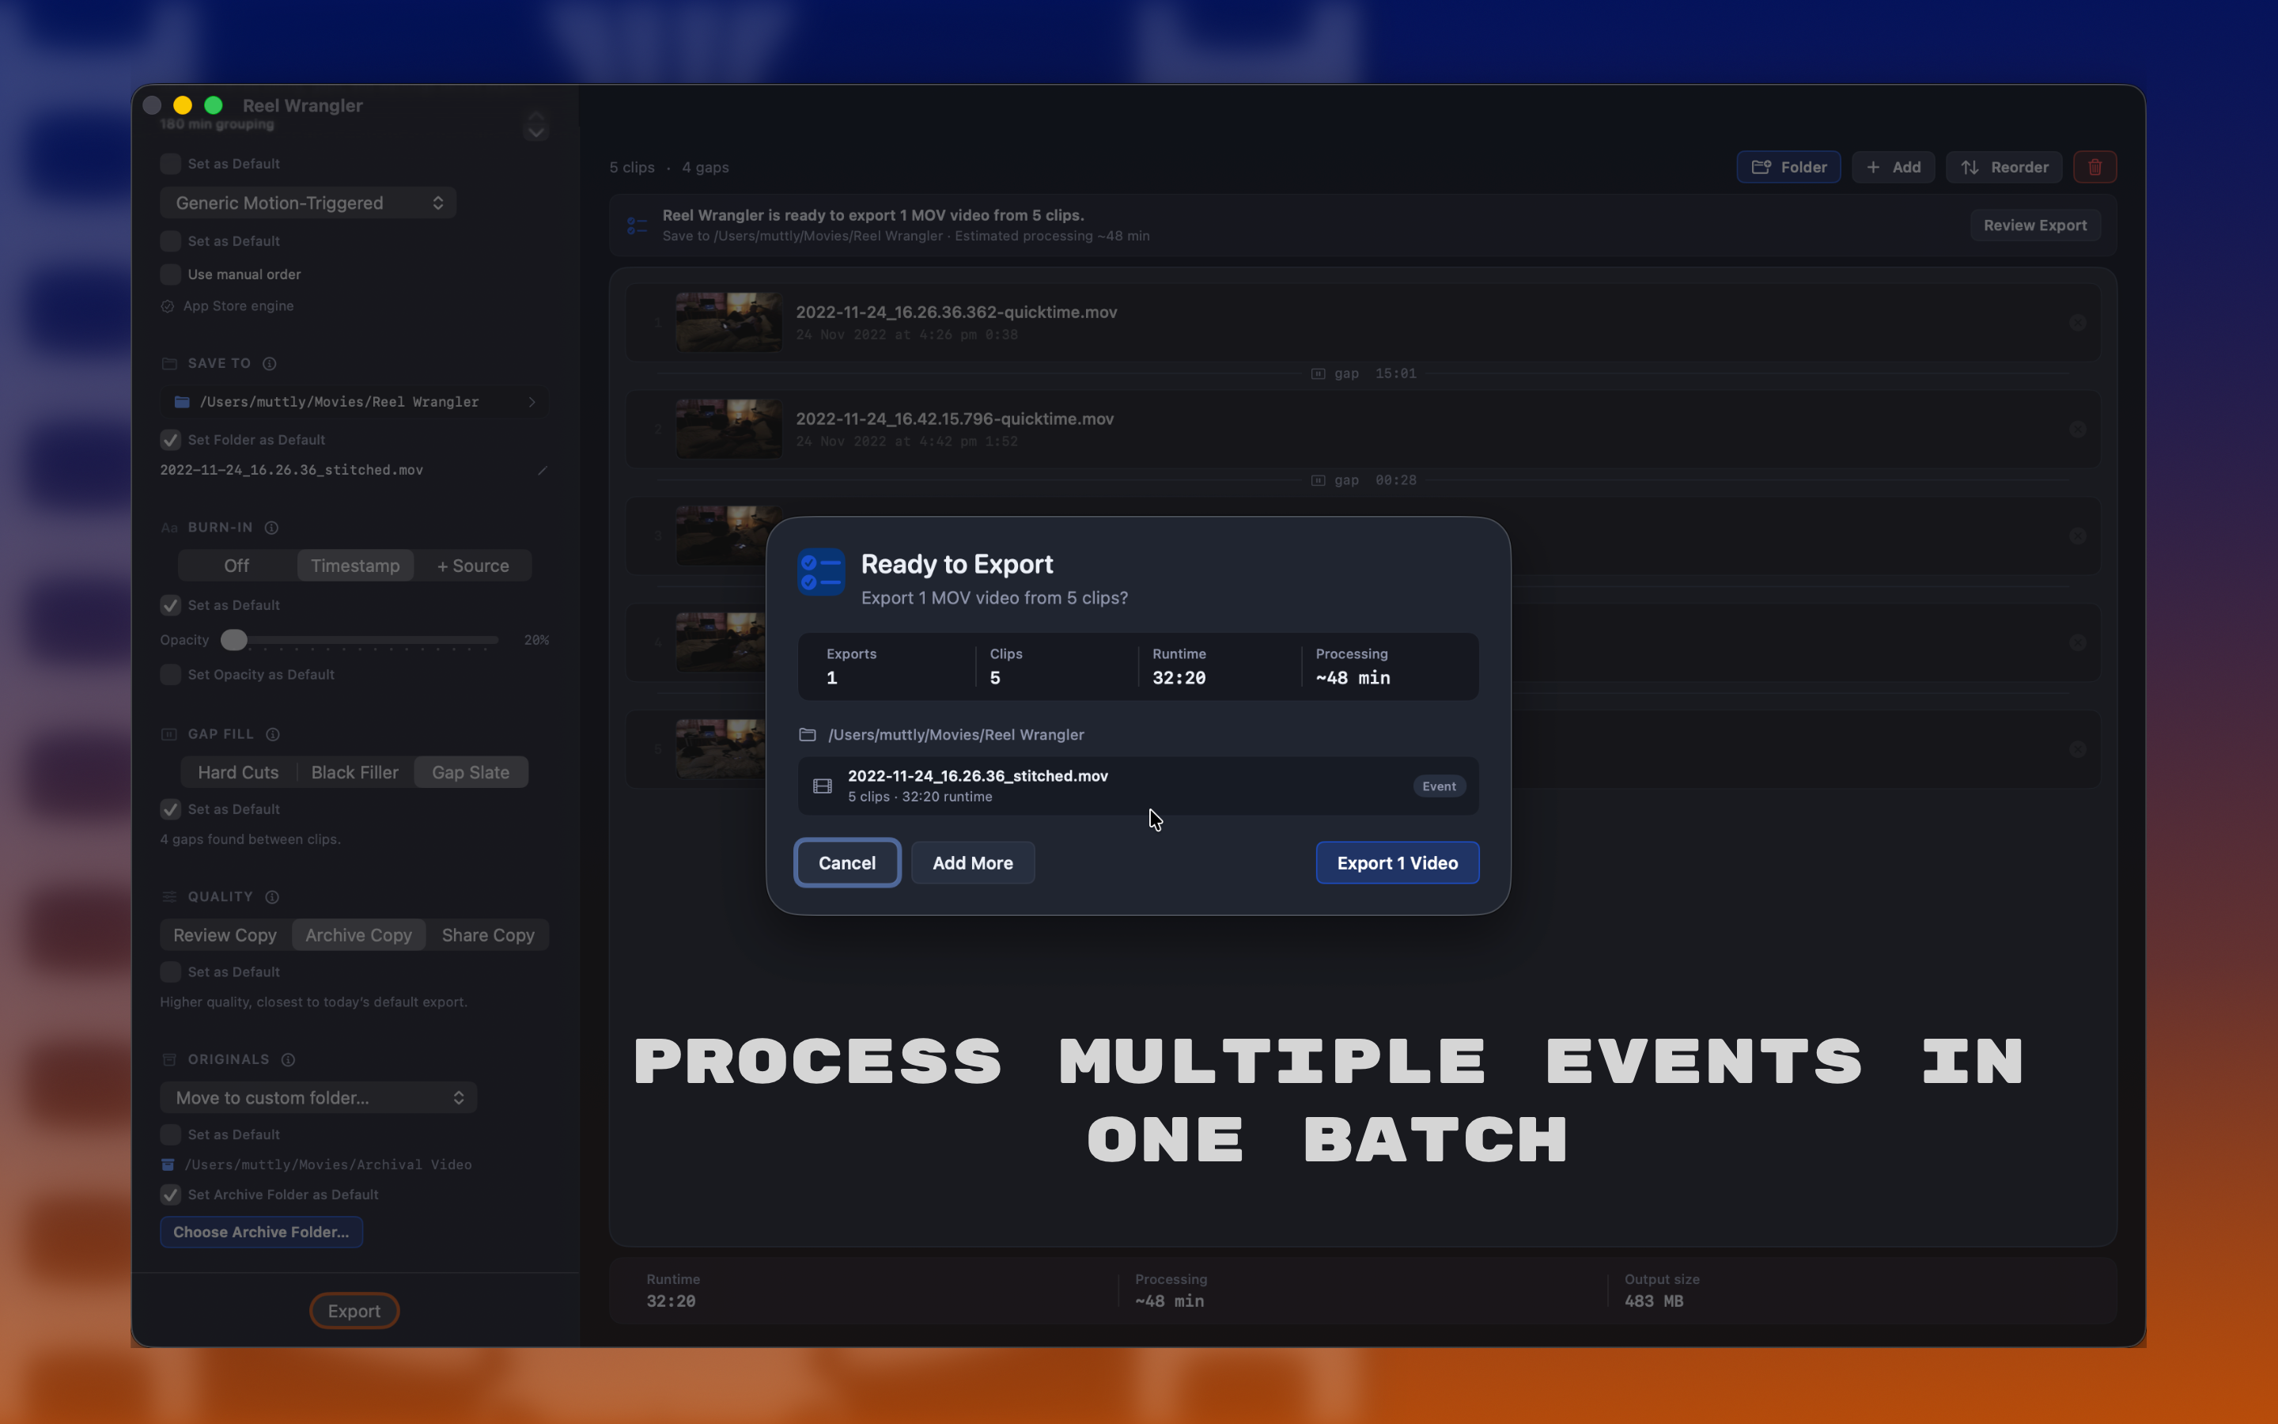
Task: Click the App Store engine icon
Action: pyautogui.click(x=168, y=306)
